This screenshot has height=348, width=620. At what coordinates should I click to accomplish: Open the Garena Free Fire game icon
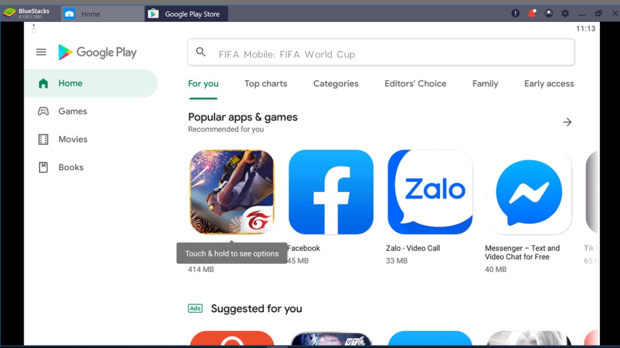point(232,192)
